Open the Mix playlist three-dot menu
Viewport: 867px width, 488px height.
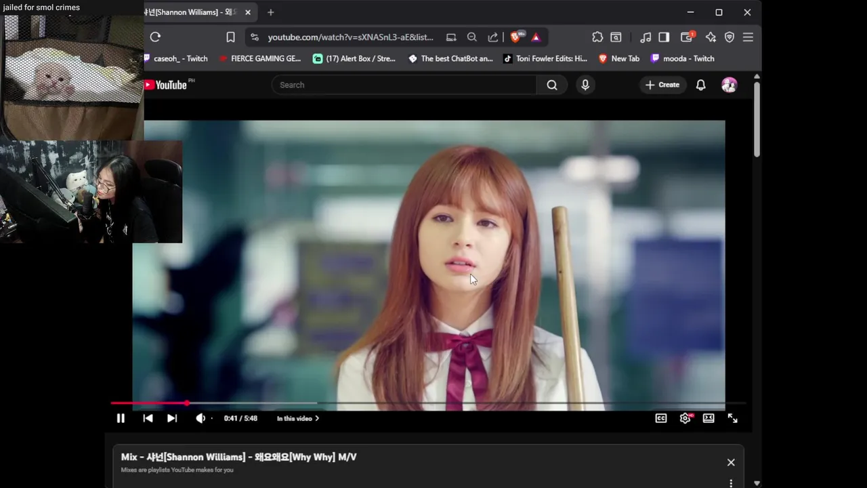[731, 483]
